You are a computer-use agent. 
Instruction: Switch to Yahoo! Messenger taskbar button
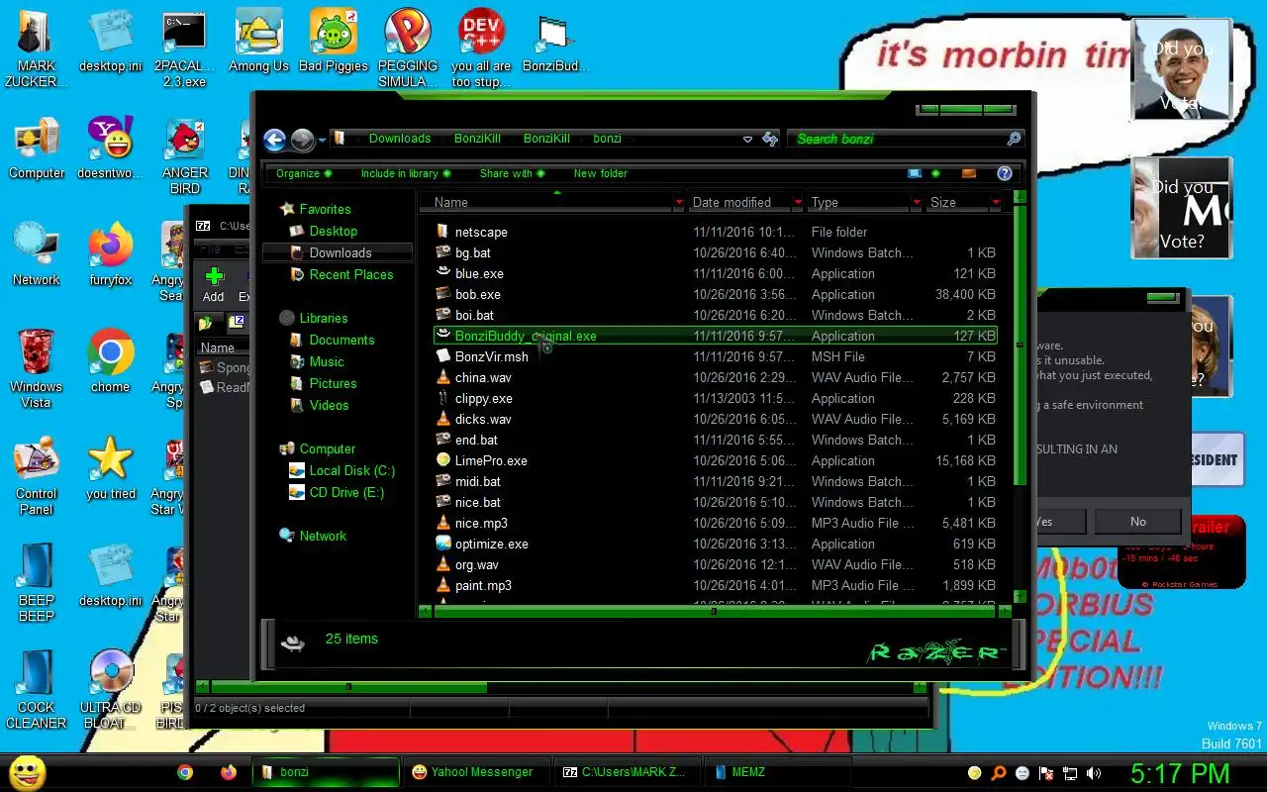(x=477, y=772)
